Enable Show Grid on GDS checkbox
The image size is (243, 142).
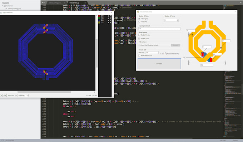(139, 55)
